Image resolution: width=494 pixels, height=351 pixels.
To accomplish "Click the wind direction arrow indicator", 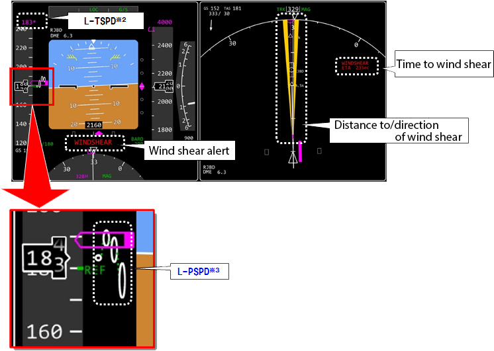I will tap(211, 27).
